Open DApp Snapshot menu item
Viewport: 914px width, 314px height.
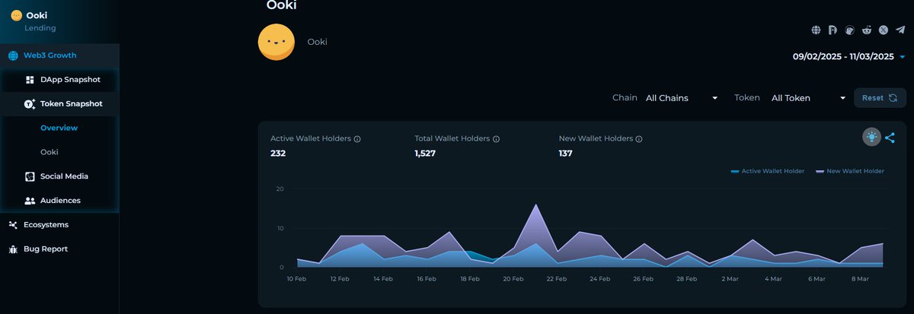point(70,80)
